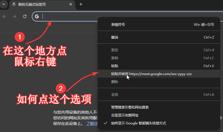Close the 新的无痕式标签页 tab
This screenshot has height=132, width=223.
tap(71, 5)
